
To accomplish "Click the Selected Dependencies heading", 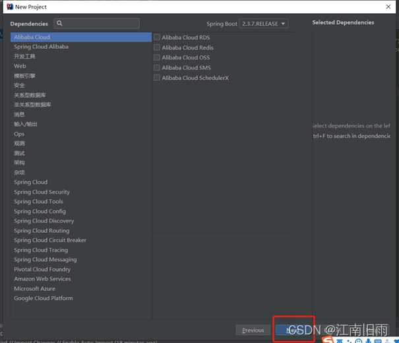I will (344, 22).
